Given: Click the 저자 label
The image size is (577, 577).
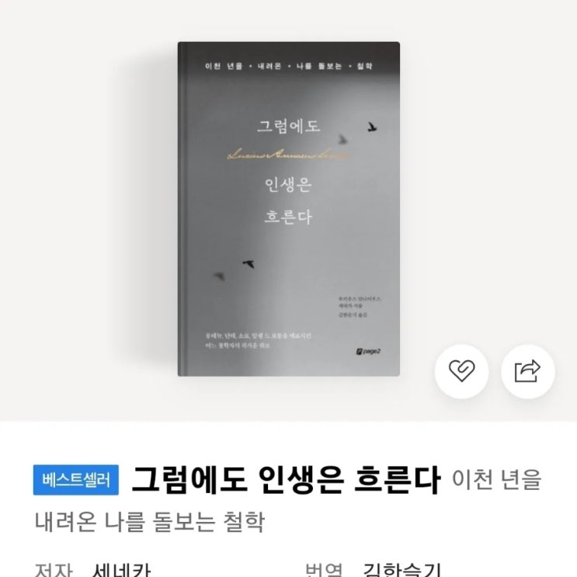Looking at the screenshot, I should pyautogui.click(x=54, y=570).
